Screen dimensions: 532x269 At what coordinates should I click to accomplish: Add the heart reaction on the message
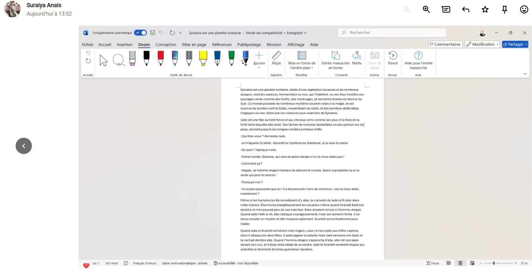(x=86, y=265)
